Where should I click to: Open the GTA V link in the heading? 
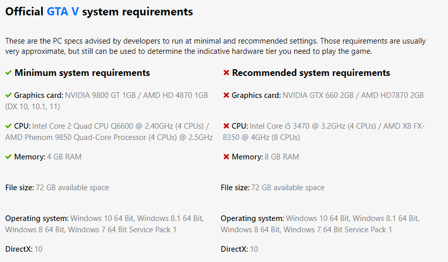(63, 12)
